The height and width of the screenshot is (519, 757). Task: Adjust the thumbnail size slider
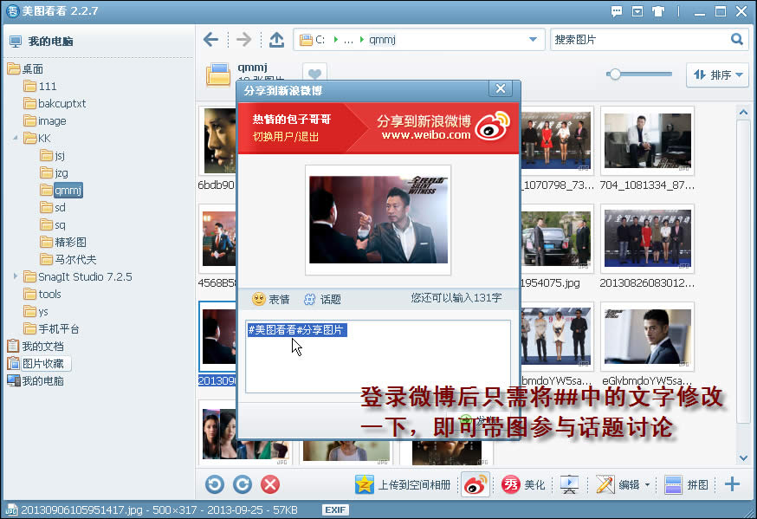tap(614, 75)
